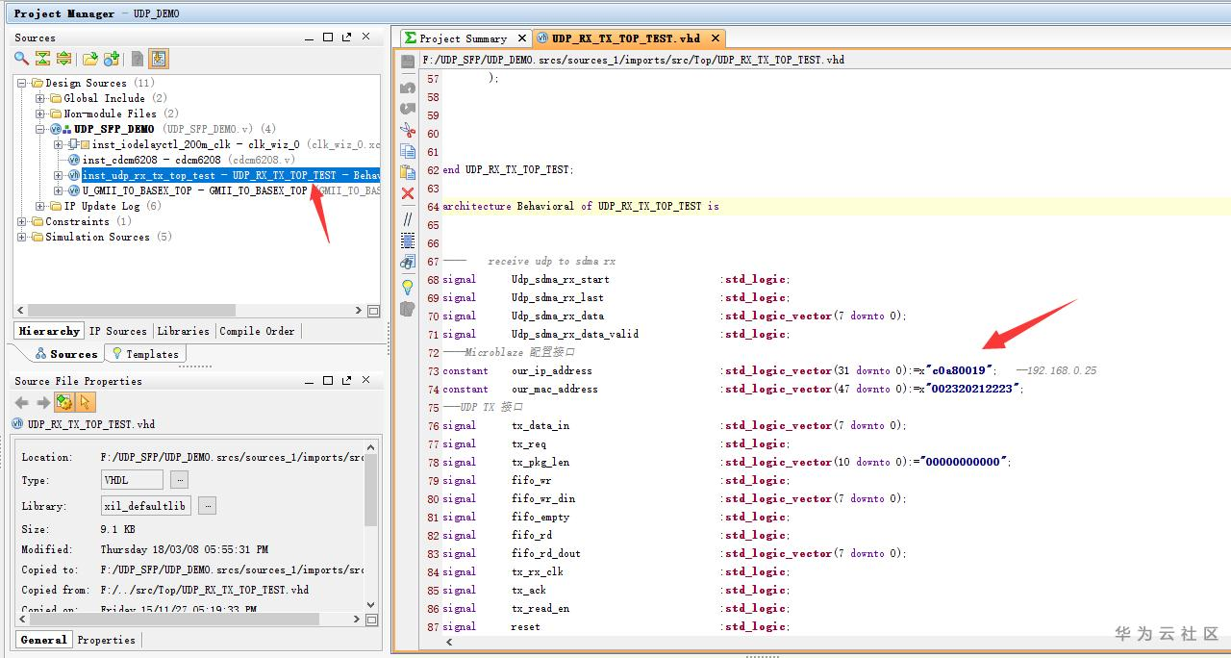Click the light bulb icon in editor sidebar

click(x=408, y=287)
